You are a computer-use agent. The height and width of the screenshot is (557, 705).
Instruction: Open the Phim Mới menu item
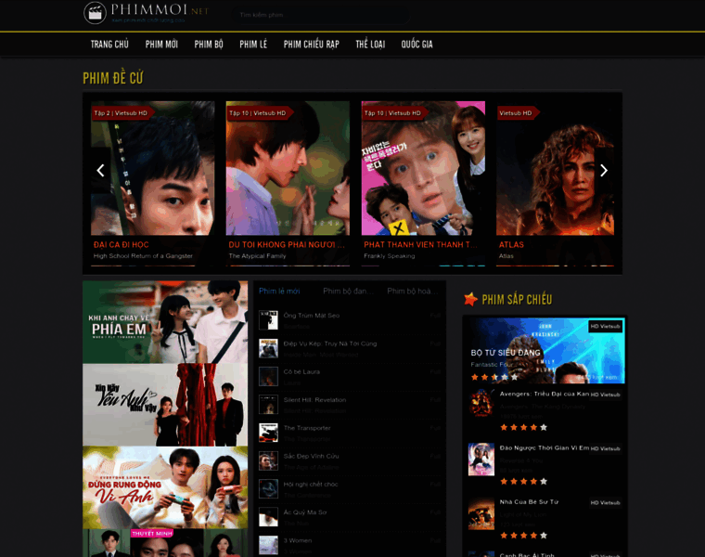(161, 44)
